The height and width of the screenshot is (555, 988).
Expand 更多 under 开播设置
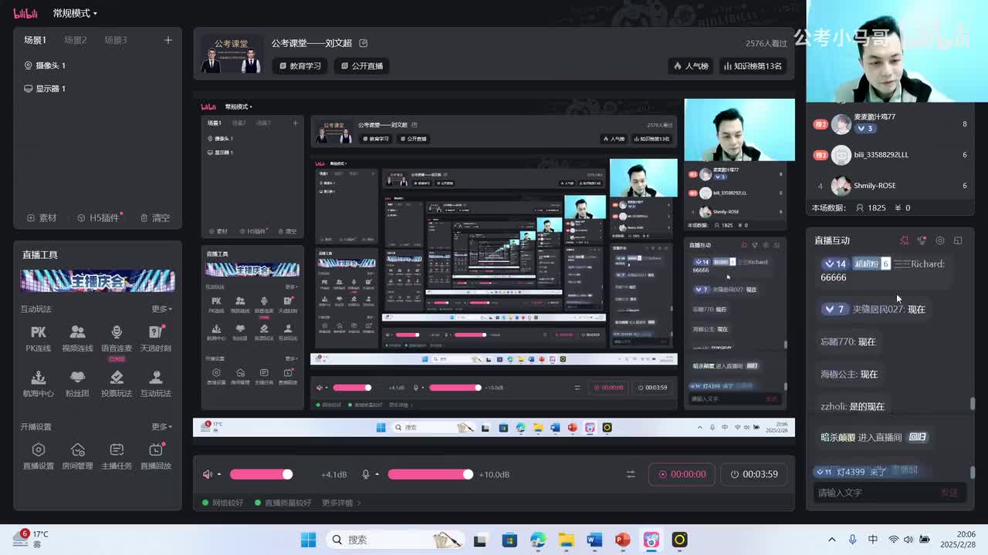(x=161, y=426)
